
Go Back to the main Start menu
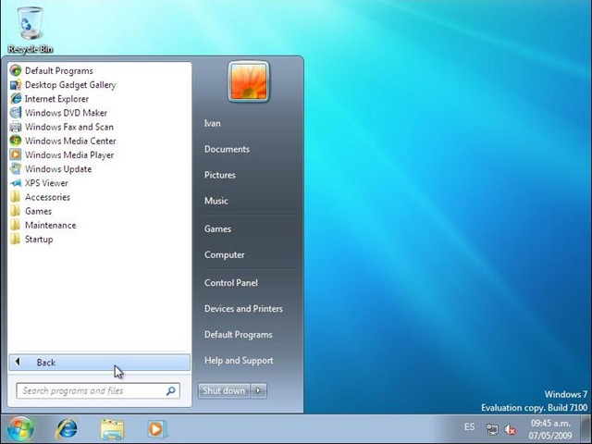[x=100, y=363]
